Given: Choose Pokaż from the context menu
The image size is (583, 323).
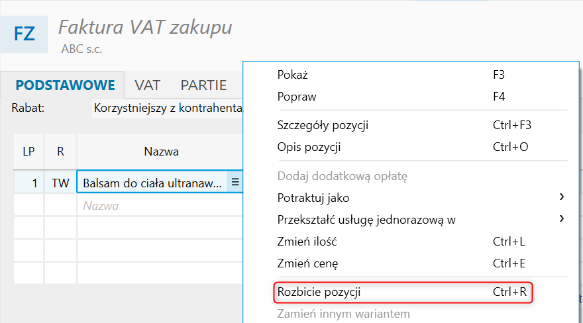Looking at the screenshot, I should click(x=293, y=75).
